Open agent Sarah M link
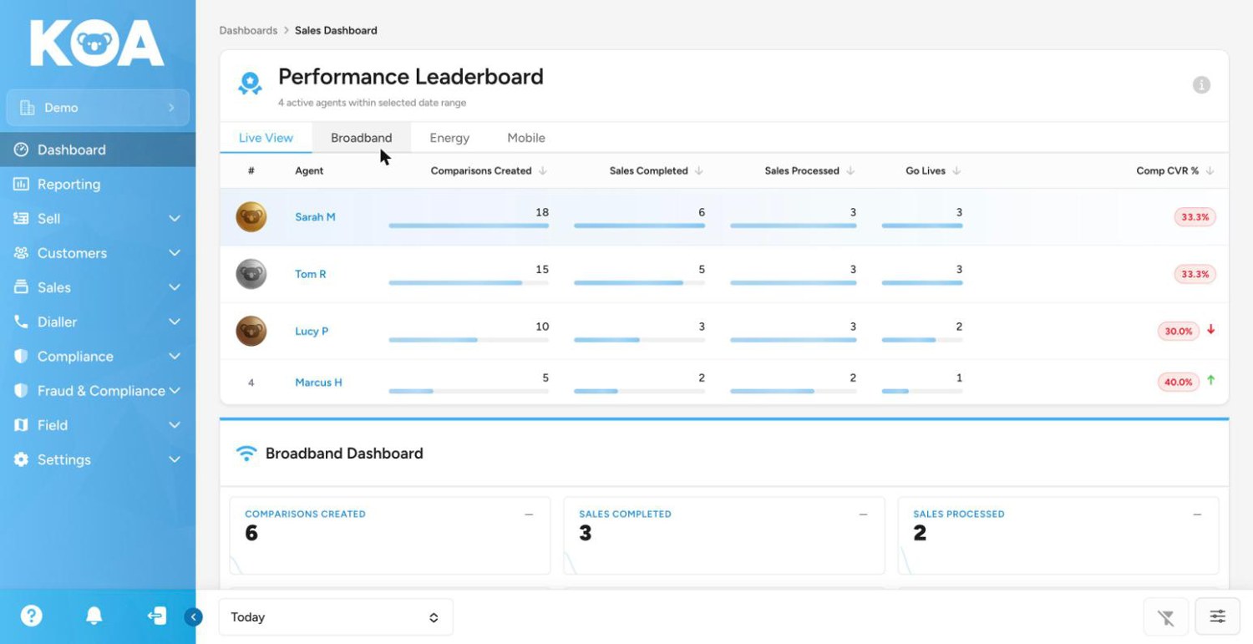The height and width of the screenshot is (644, 1253). point(315,217)
